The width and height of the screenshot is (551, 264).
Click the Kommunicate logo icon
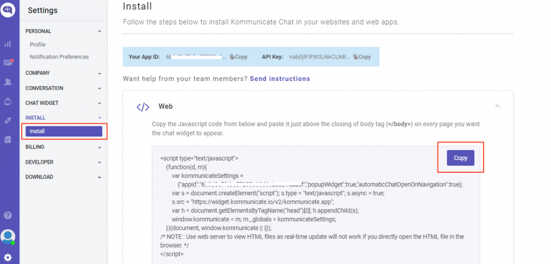(x=8, y=10)
